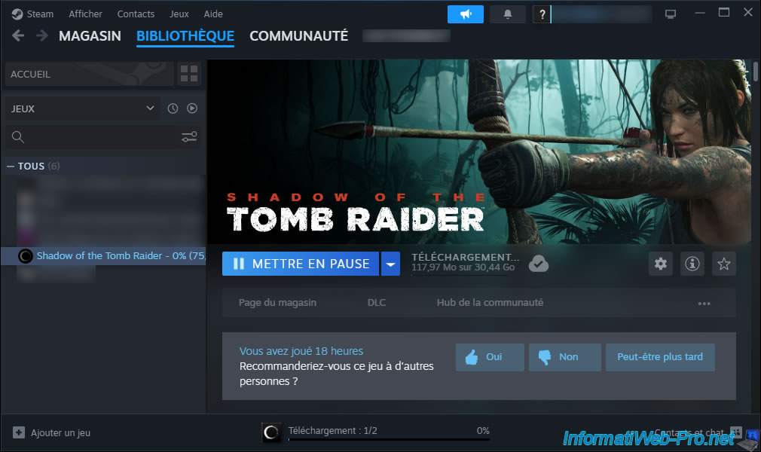Select Shadow of the Tomb Raider entry
This screenshot has height=452, width=761.
pyautogui.click(x=103, y=256)
